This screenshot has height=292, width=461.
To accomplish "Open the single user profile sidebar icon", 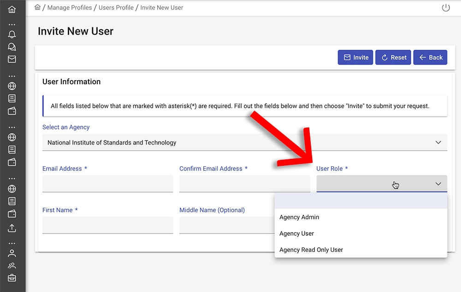I will click(x=12, y=253).
